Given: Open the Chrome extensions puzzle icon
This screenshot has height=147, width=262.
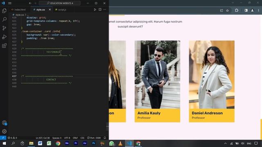Looking at the screenshot, I should tap(237, 10).
